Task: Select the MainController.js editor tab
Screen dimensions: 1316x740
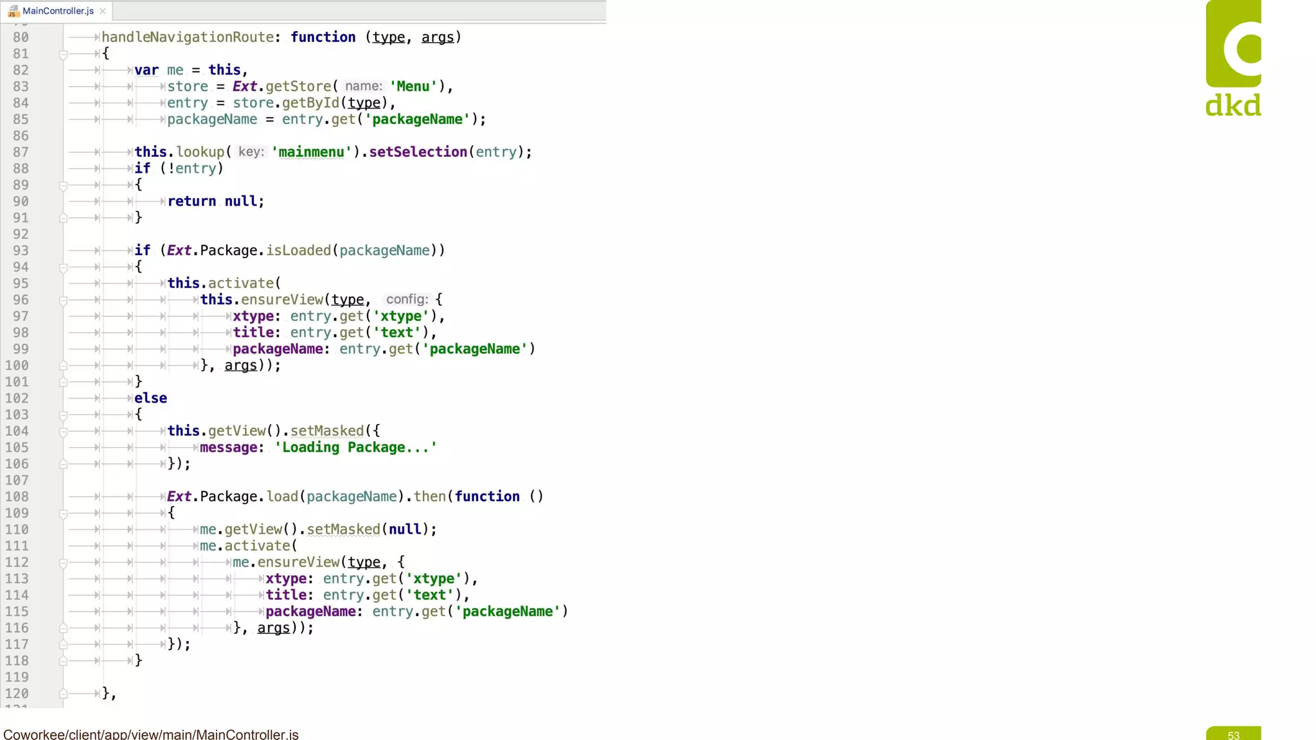Action: point(57,11)
